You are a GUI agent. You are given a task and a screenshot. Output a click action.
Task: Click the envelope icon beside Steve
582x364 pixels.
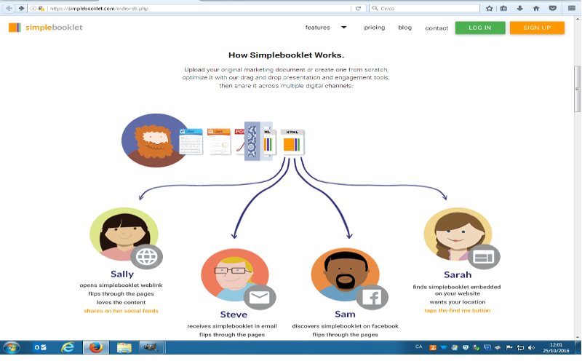click(x=259, y=296)
